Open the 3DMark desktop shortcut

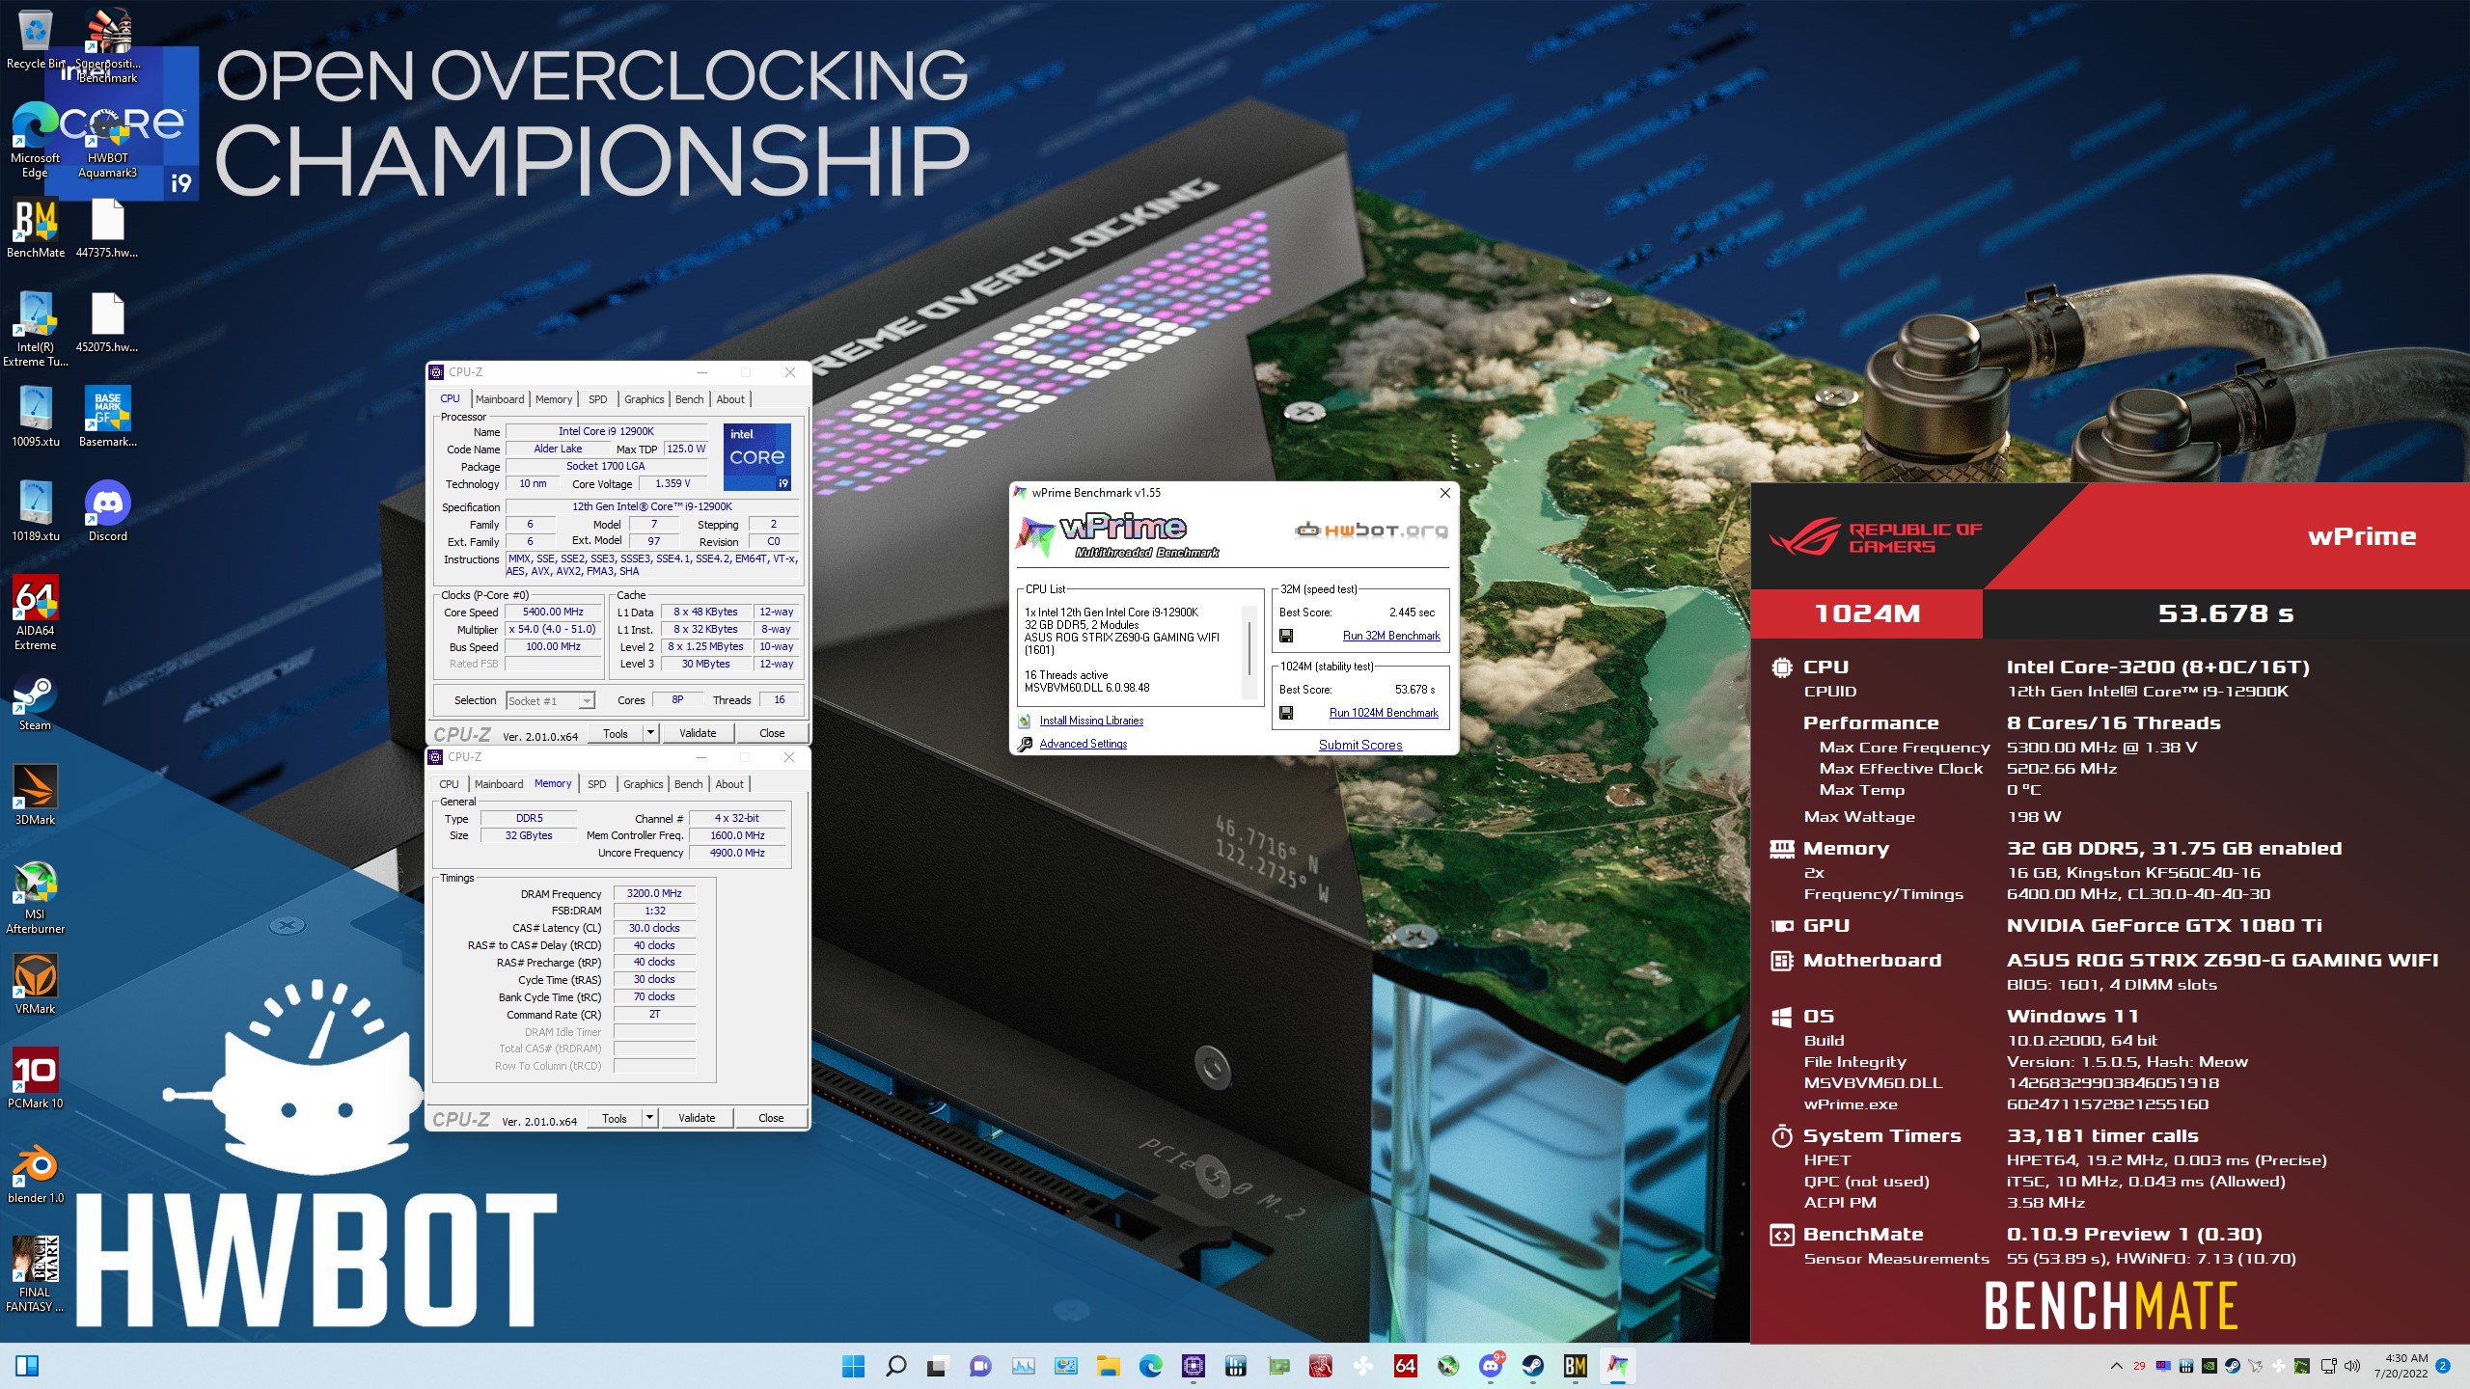tap(36, 795)
